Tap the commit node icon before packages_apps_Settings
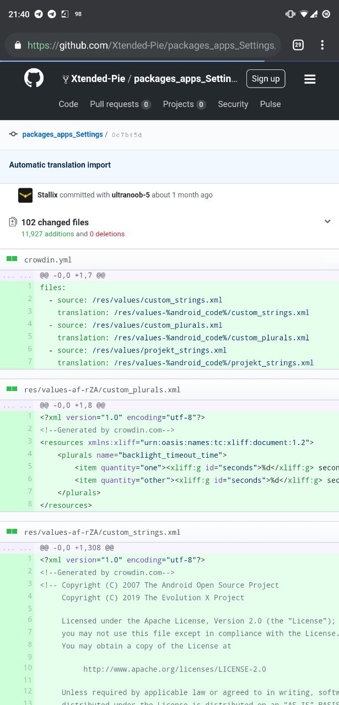339x705 pixels. point(13,134)
